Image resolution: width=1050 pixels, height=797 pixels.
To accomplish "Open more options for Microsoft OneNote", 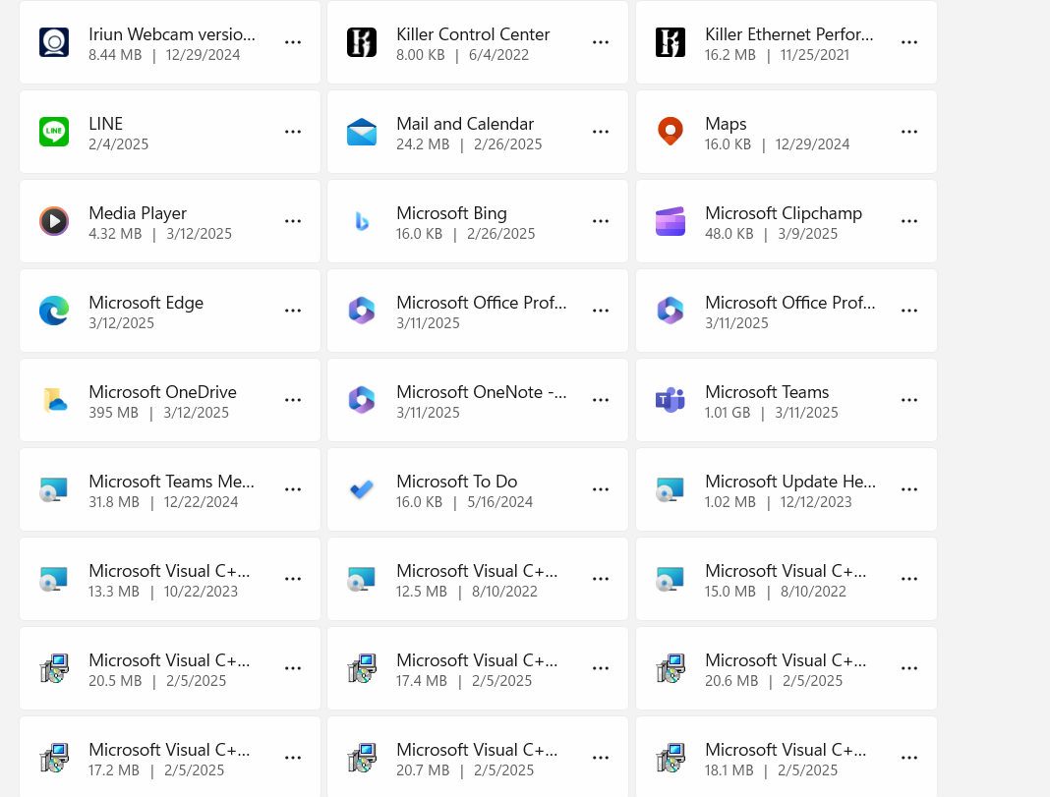I will point(601,400).
